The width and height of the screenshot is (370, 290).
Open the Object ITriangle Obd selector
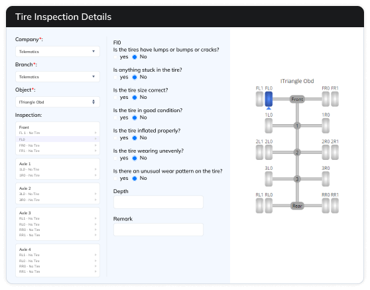pyautogui.click(x=58, y=102)
